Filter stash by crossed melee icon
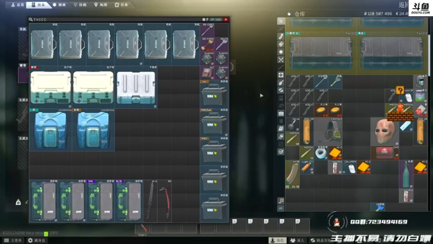This screenshot has height=244, width=433. [281, 60]
